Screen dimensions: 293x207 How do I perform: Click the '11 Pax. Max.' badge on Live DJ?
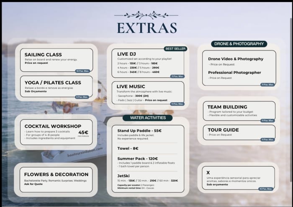click(x=177, y=76)
